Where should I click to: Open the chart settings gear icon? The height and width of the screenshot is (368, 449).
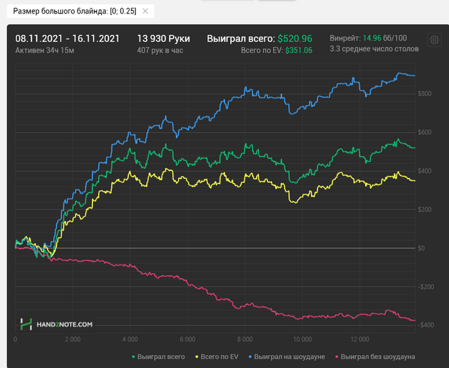pos(434,40)
